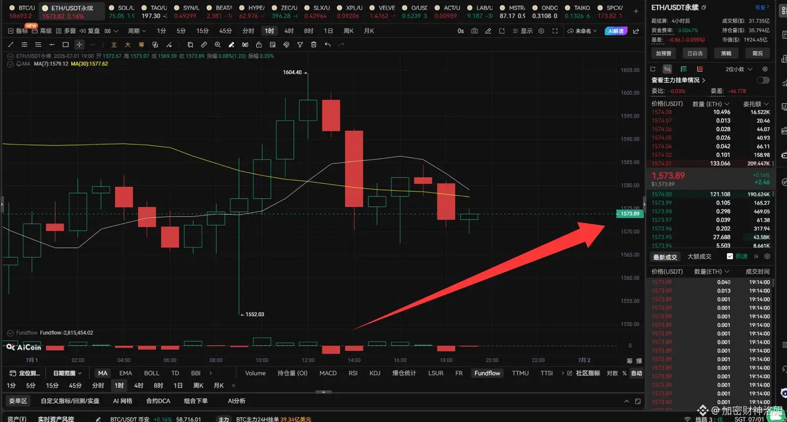Open the 日期范围 date range dropdown
Viewport: 787px width, 422px height.
click(67, 373)
